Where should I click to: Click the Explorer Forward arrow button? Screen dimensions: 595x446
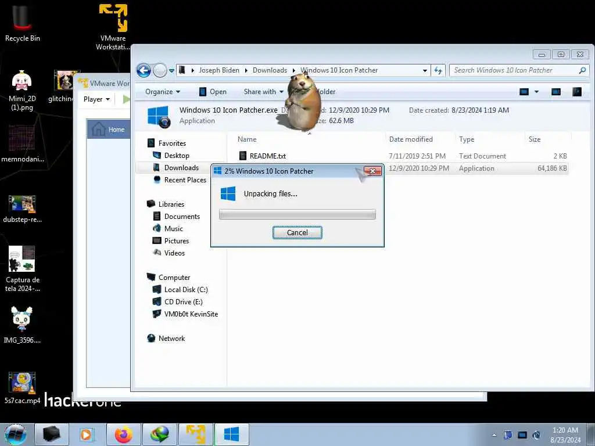click(x=160, y=70)
